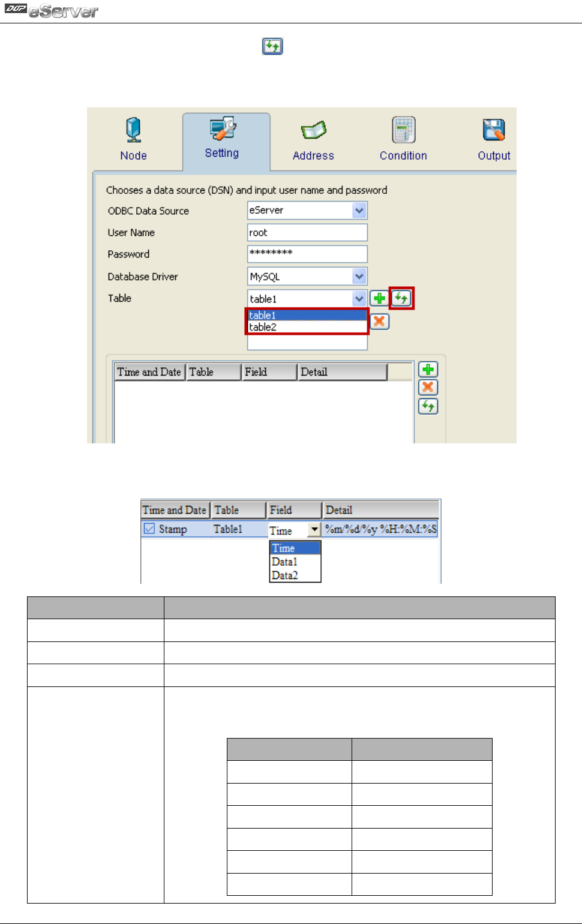Open the Output tab

click(494, 139)
